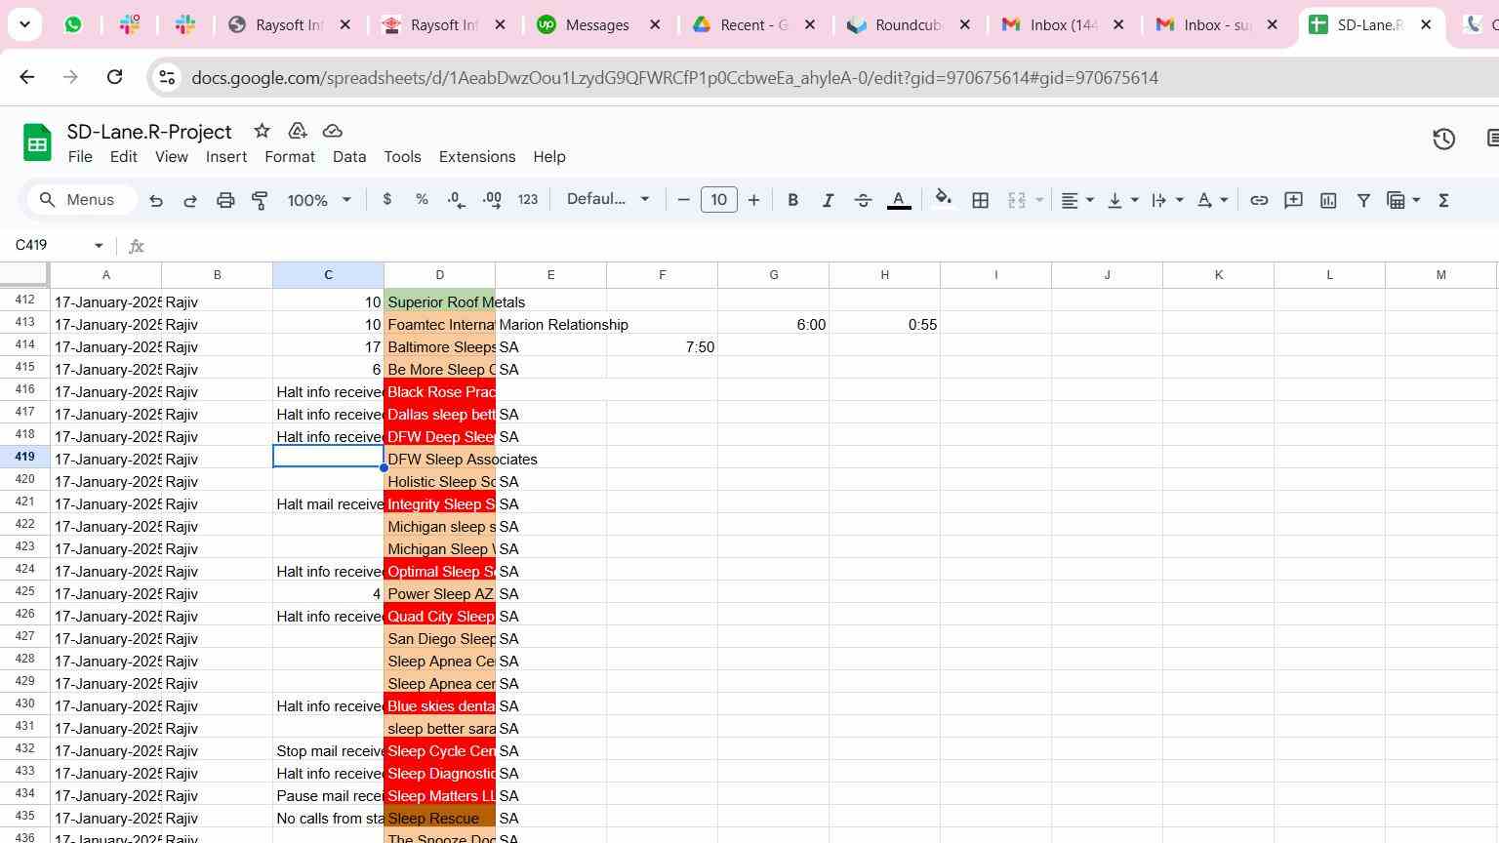
Task: Click the font size input field
Action: [x=718, y=200]
